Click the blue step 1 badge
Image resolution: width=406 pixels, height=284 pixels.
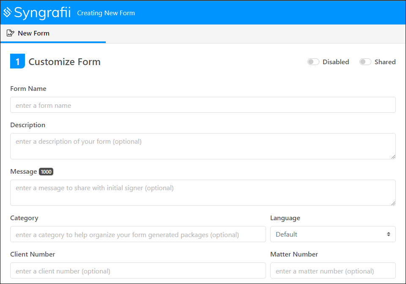coord(17,61)
